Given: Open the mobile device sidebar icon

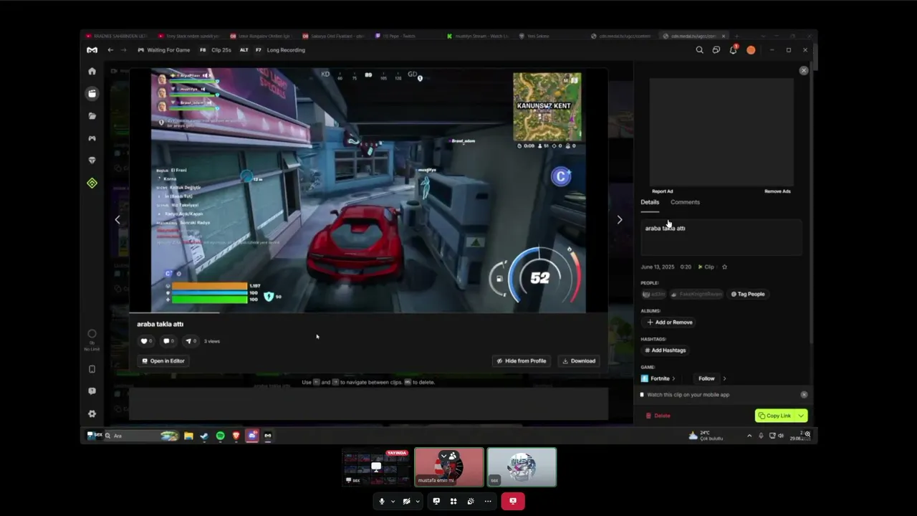Looking at the screenshot, I should point(92,369).
